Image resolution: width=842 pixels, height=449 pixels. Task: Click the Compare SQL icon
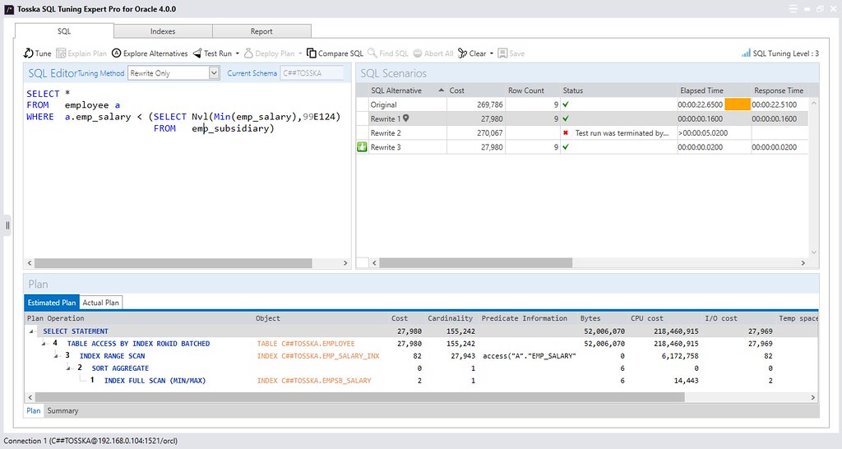click(x=312, y=53)
